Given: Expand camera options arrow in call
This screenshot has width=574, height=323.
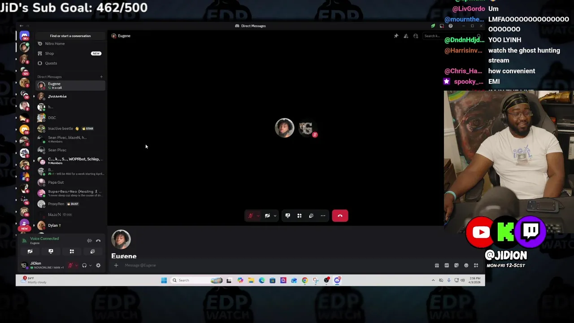Looking at the screenshot, I should (275, 216).
